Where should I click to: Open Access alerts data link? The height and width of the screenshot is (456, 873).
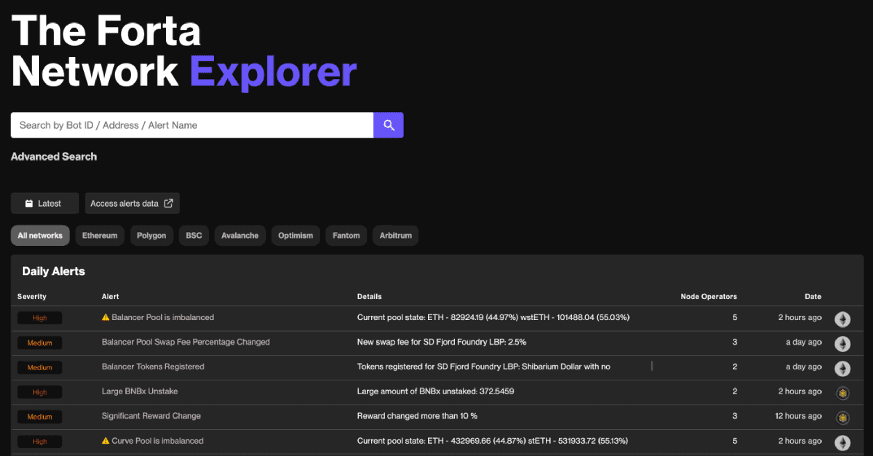pyautogui.click(x=132, y=203)
